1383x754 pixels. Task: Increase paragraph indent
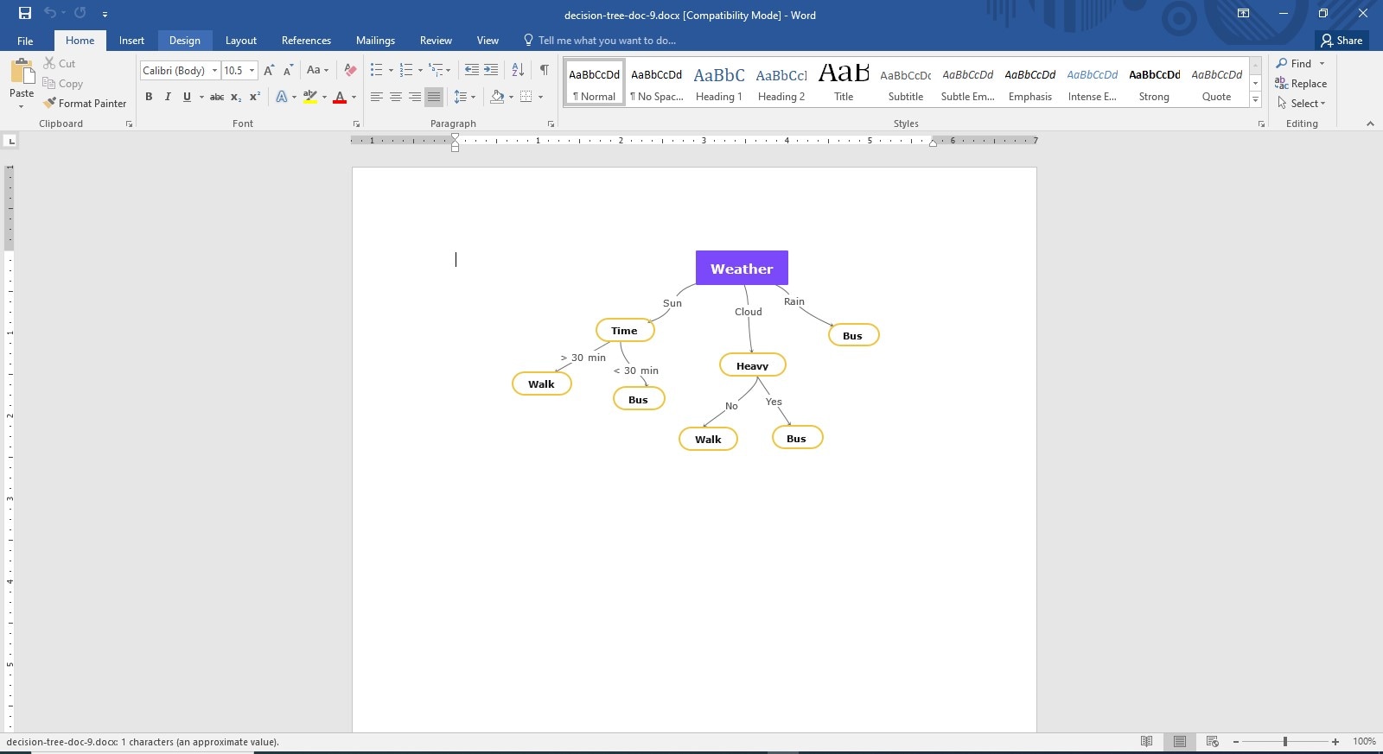pyautogui.click(x=491, y=70)
